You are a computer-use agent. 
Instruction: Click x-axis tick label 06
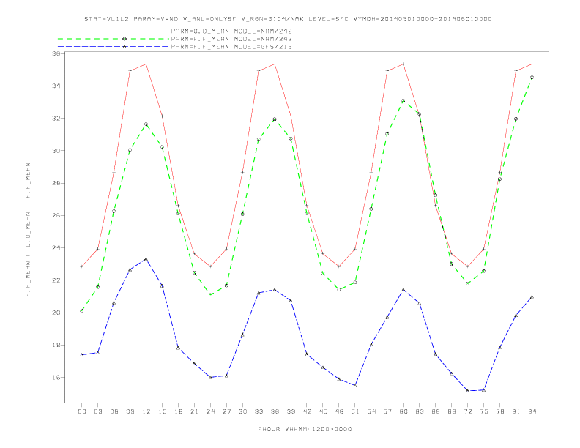pyautogui.click(x=114, y=411)
